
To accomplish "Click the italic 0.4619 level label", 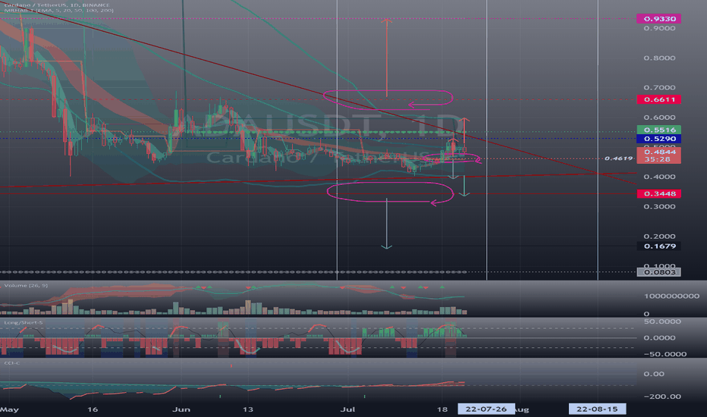I will tap(618, 158).
